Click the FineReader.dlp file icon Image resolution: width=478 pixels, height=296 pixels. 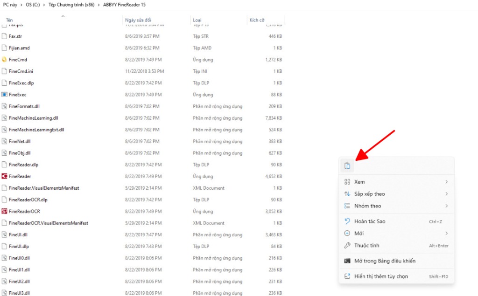pyautogui.click(x=4, y=165)
